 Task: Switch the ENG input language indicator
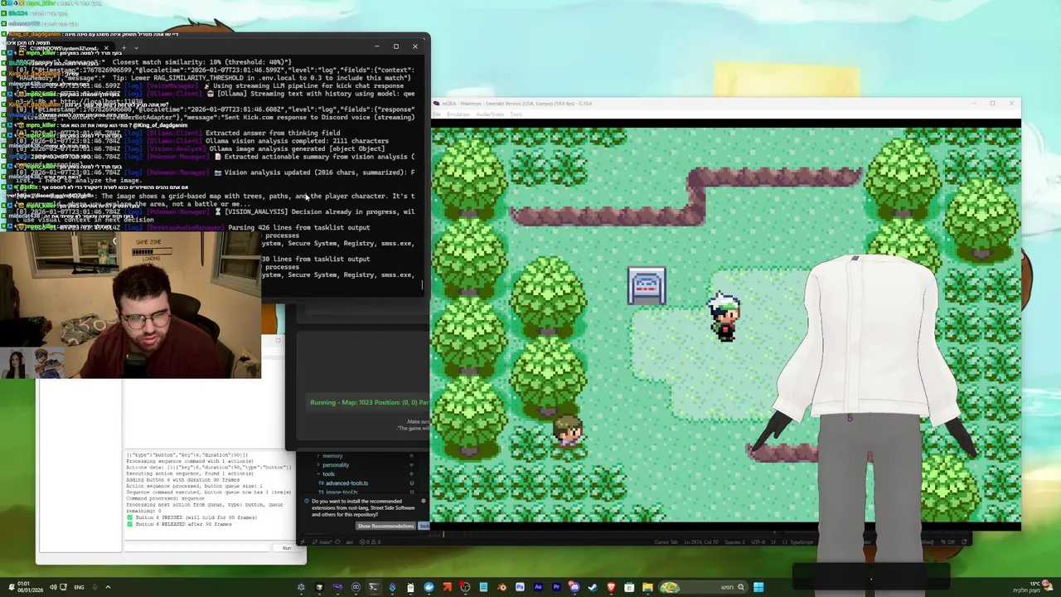point(80,587)
